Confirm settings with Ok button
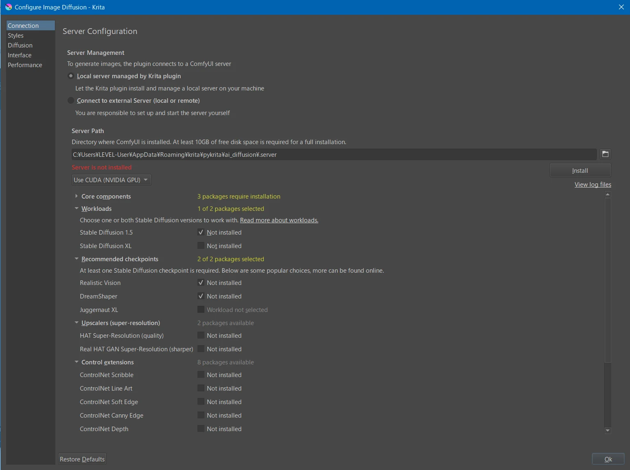The height and width of the screenshot is (470, 630). [608, 459]
